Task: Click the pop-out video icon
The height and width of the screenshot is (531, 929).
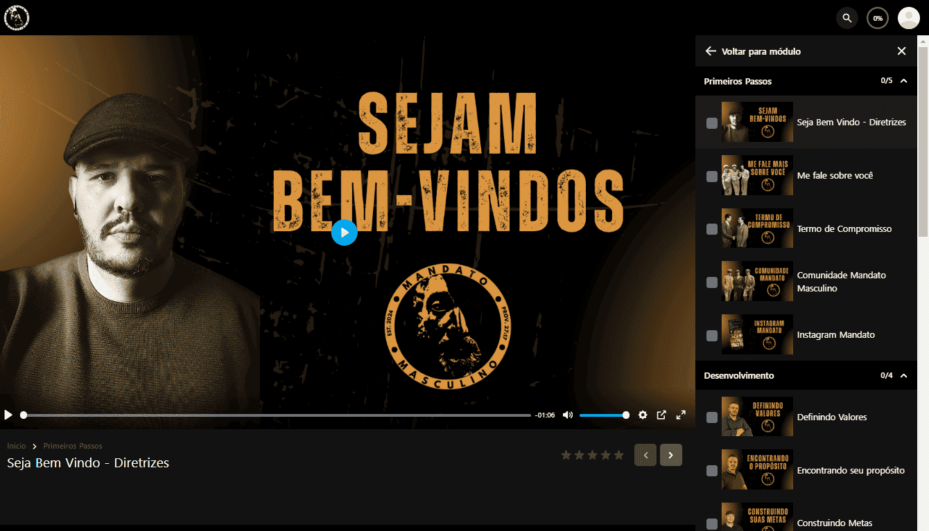Action: click(661, 415)
